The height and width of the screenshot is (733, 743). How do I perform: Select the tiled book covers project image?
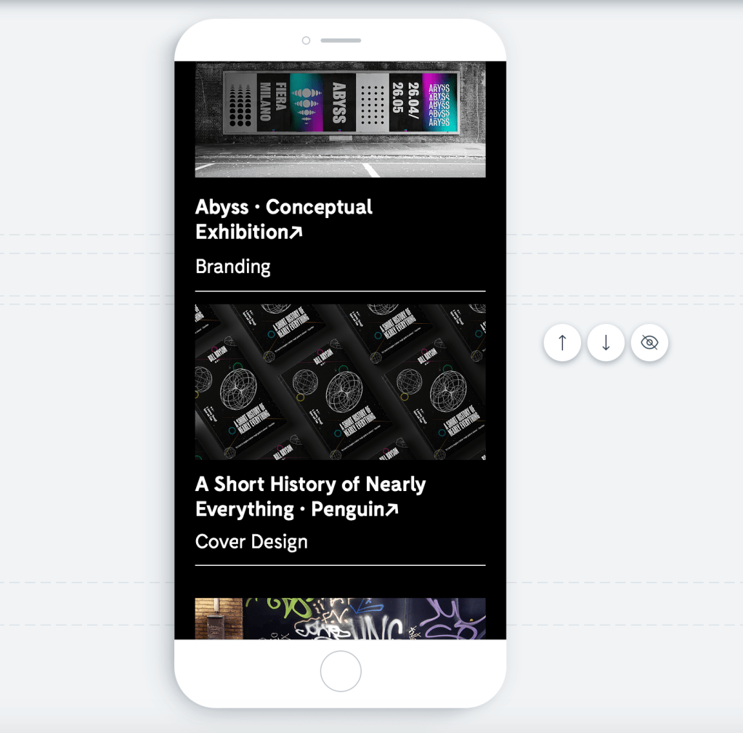tap(340, 382)
